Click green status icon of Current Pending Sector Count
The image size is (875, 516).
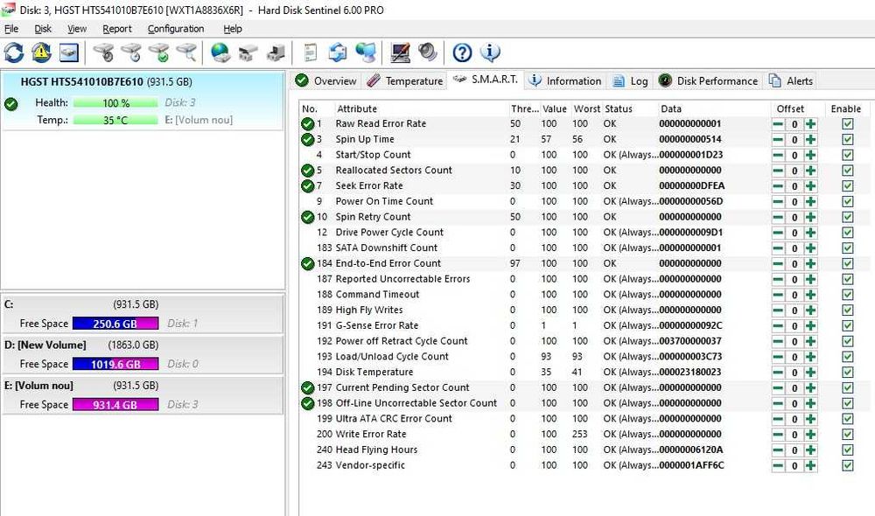click(307, 387)
